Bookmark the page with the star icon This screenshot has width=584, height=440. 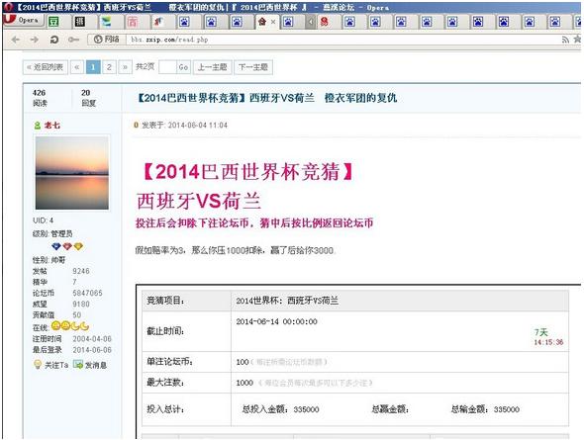(577, 39)
